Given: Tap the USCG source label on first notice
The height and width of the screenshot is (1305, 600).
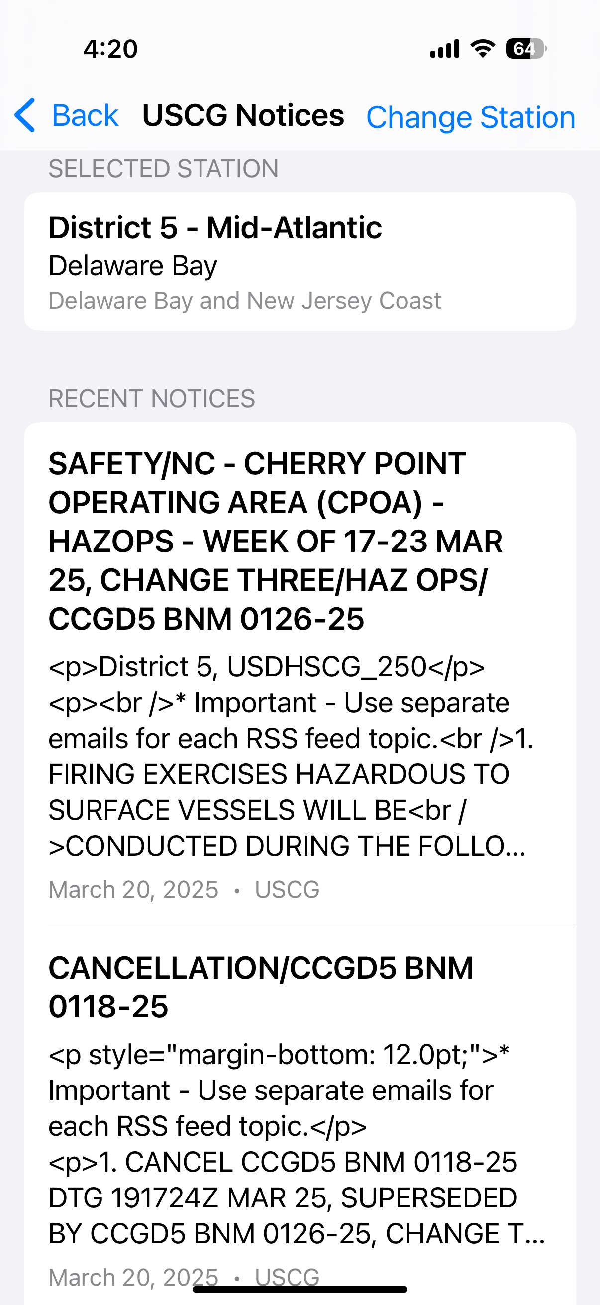Looking at the screenshot, I should coord(287,889).
